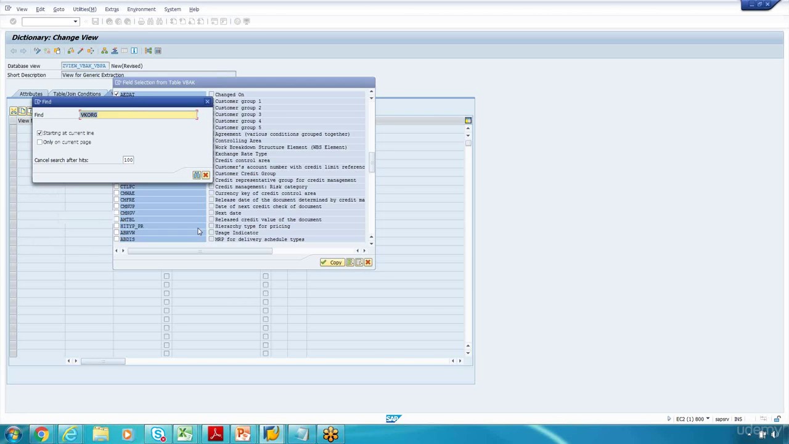Click the Check syntax icon in Dictionary toolbar

point(70,51)
